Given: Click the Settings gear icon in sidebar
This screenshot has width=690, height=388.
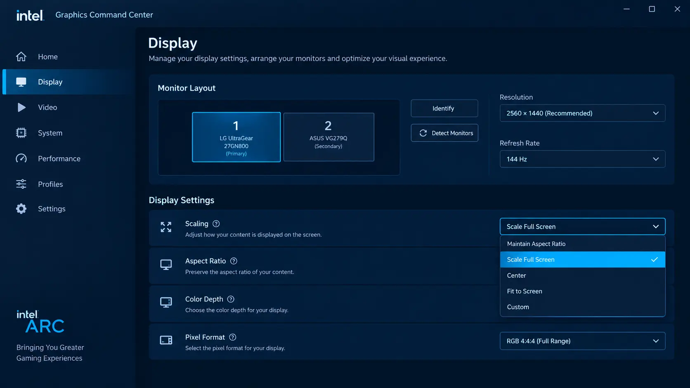Looking at the screenshot, I should 21,209.
